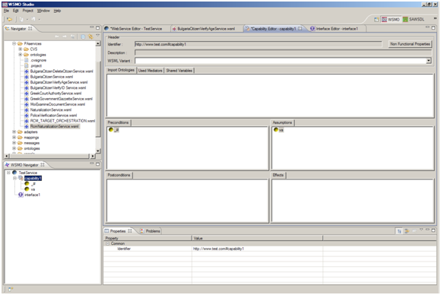Expand the CVS folder
Viewport: 441px width, 295px height.
pyautogui.click(x=20, y=49)
